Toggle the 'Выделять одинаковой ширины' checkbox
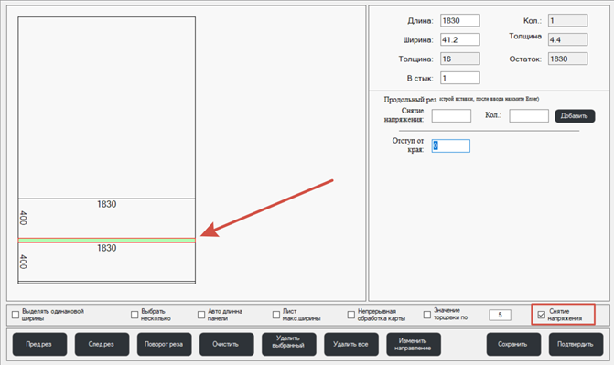 [16, 315]
